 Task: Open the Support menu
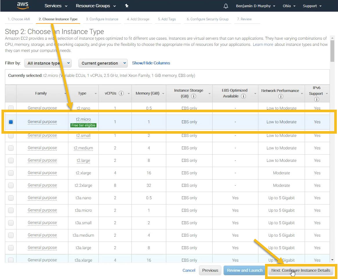[x=312, y=6]
